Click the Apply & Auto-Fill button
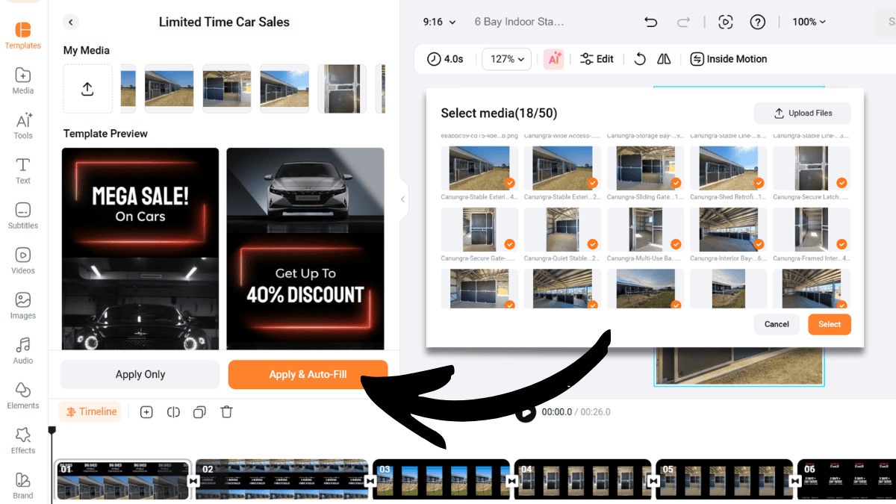Viewport: 896px width, 504px height. pos(308,375)
